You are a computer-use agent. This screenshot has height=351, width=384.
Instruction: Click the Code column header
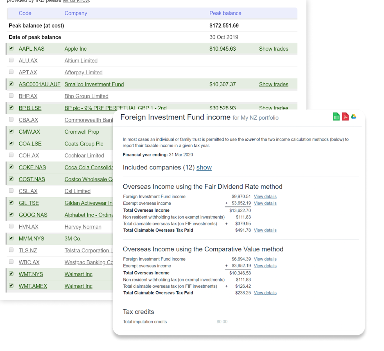click(25, 13)
